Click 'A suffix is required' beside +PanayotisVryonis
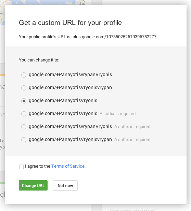Screen dimensions: 191x211 point(118,114)
